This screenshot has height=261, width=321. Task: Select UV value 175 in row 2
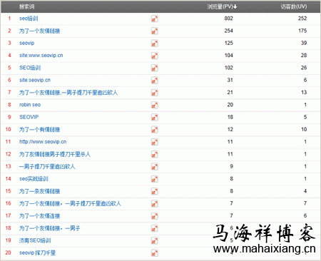[x=302, y=31]
